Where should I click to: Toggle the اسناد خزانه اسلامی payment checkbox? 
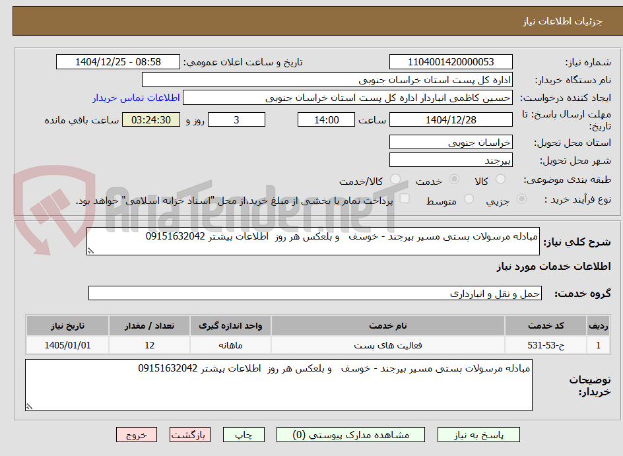coord(405,198)
